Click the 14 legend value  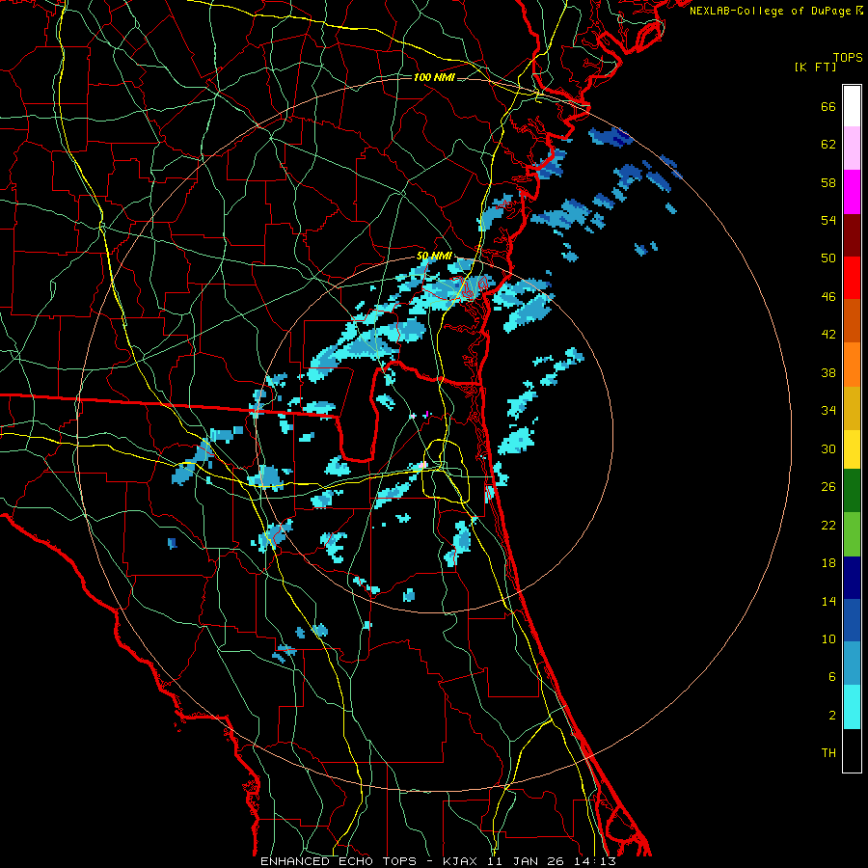click(828, 601)
